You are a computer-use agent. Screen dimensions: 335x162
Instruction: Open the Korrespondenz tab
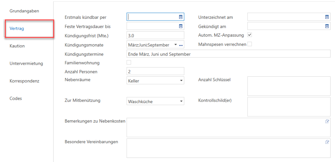[x=24, y=81]
